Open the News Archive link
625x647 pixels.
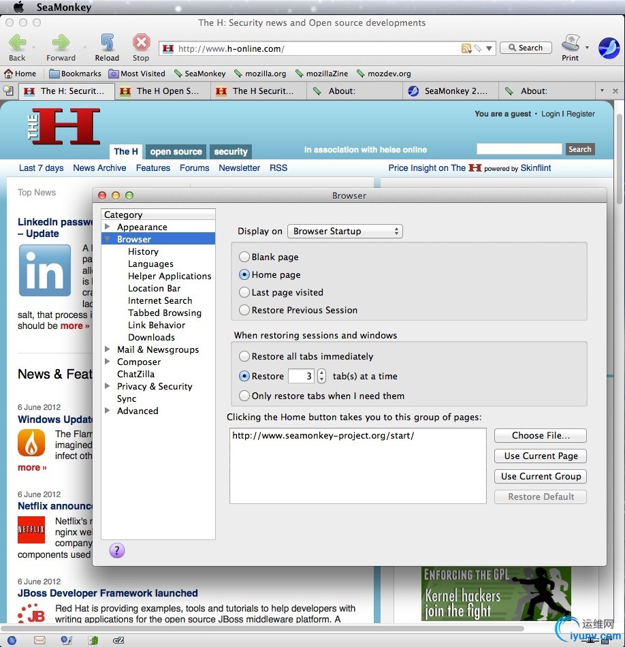tap(99, 168)
